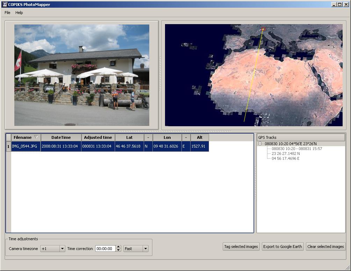Collapse the 080830 GPS track tree node
Image resolution: width=351 pixels, height=271 pixels.
coord(260,144)
